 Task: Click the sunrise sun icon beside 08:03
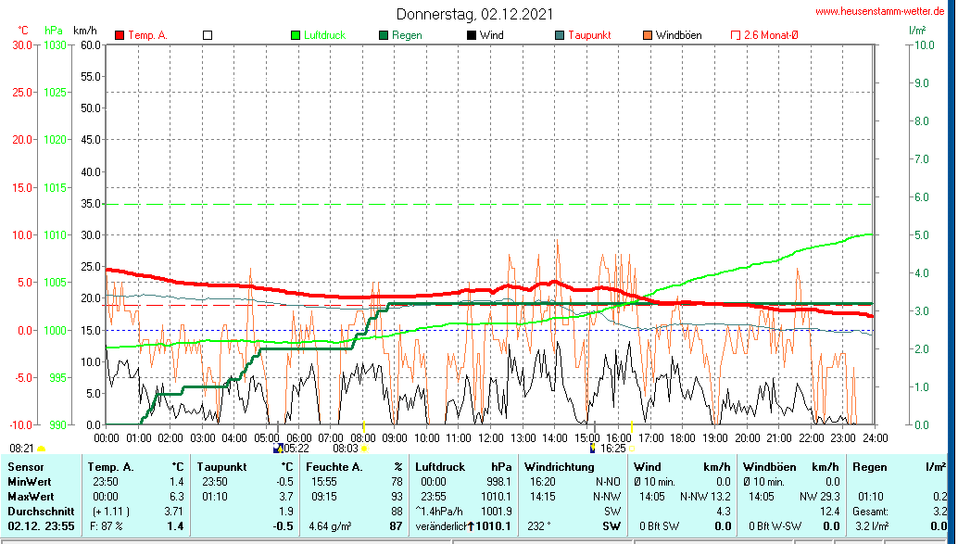coord(365,449)
